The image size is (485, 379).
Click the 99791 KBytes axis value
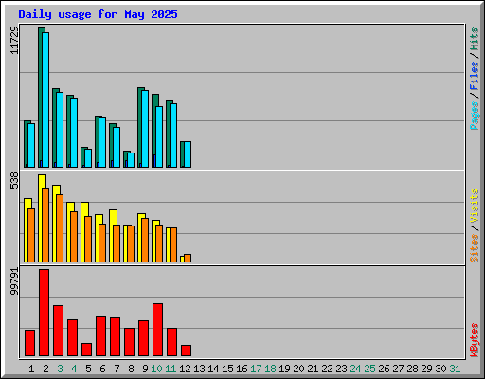click(14, 281)
